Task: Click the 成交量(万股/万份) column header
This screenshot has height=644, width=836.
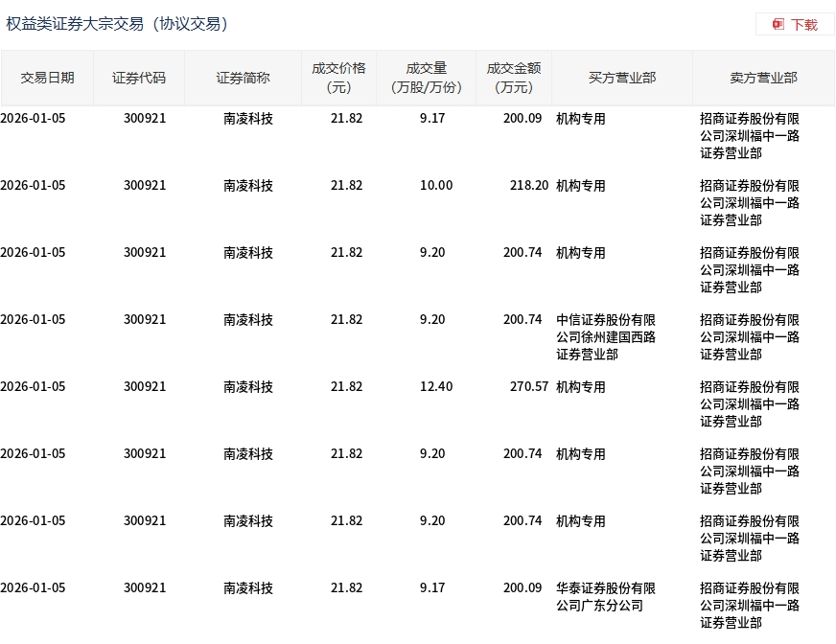Action: 426,78
